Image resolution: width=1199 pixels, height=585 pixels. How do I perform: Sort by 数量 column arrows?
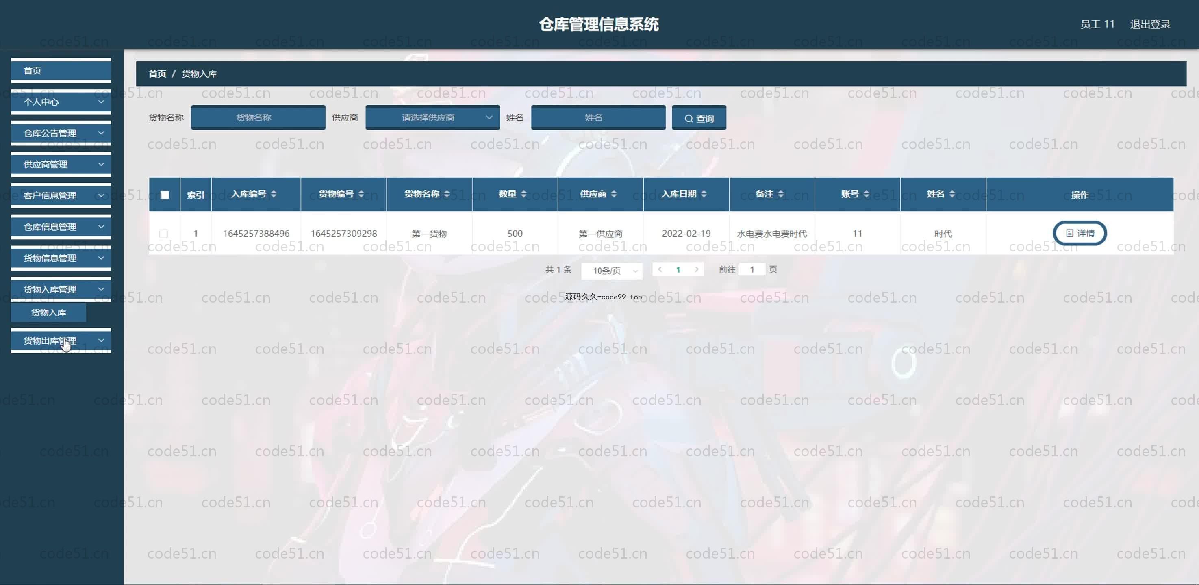coord(523,194)
